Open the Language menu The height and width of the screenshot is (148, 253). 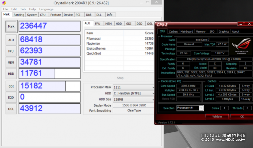click(46, 9)
